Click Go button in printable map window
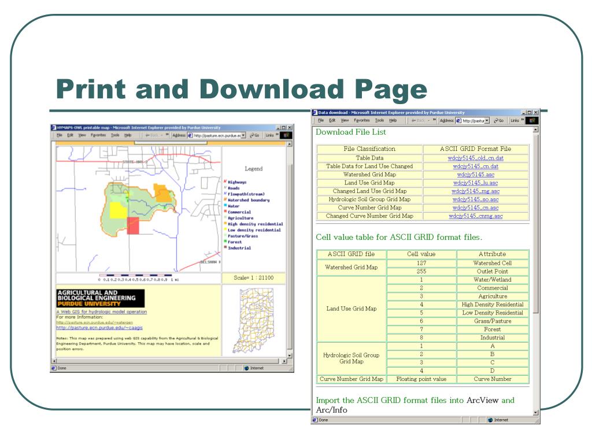The height and width of the screenshot is (444, 592). pos(254,135)
